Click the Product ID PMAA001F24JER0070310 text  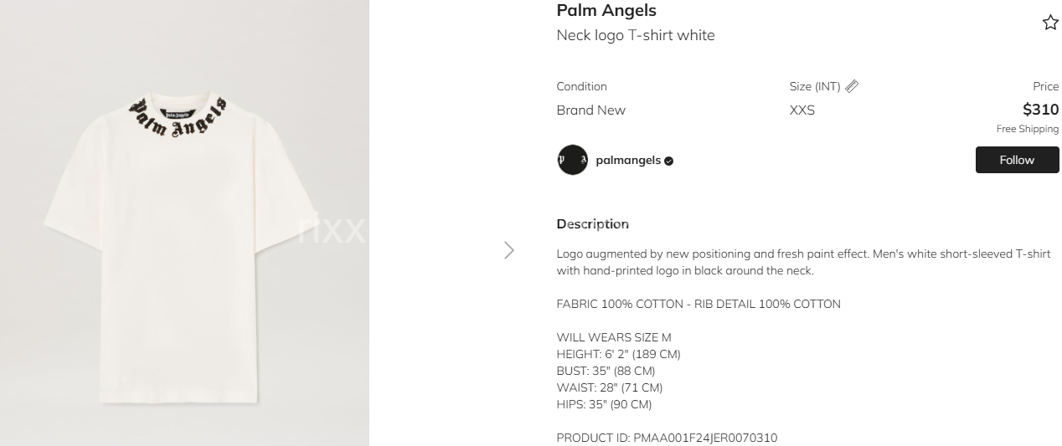[x=667, y=438]
